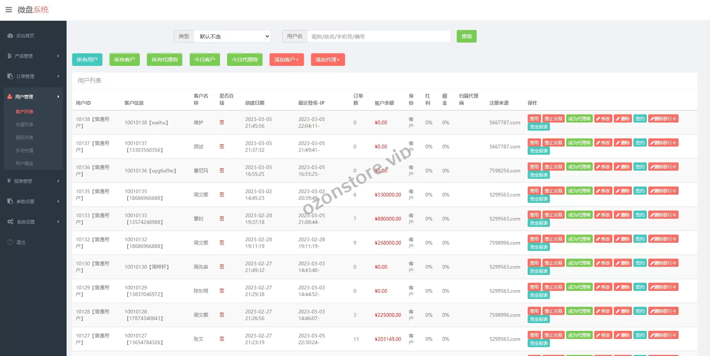
Task: Click the yen icon for 报表管理
Action: coord(9,181)
